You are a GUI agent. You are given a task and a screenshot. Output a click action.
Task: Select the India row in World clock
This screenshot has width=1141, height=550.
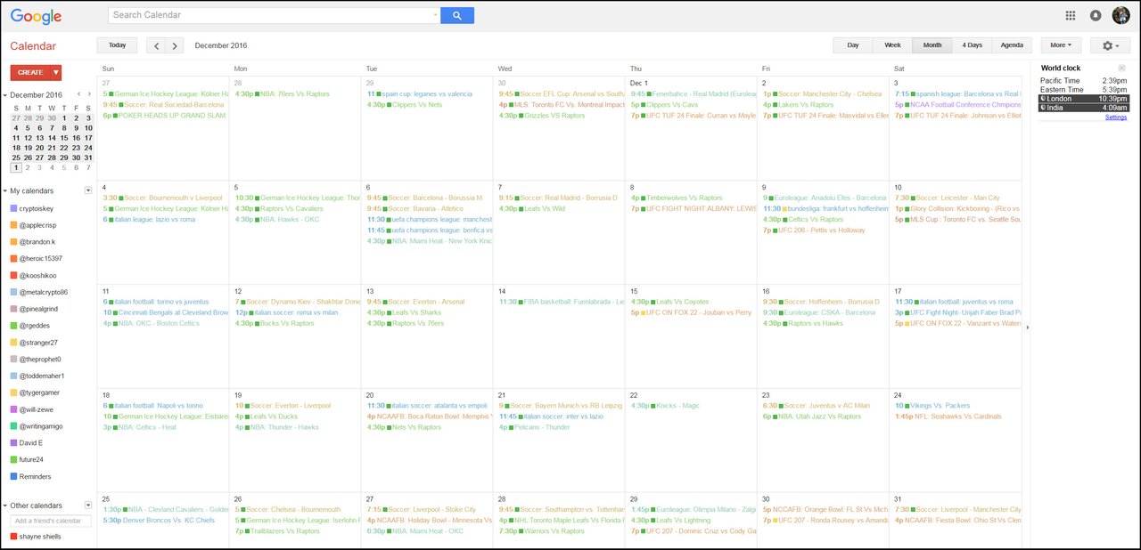point(1084,108)
